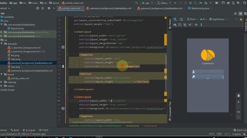The height and width of the screenshot is (138, 247).
Task: Switch to activity_main.xml tab
Action: 71,8
